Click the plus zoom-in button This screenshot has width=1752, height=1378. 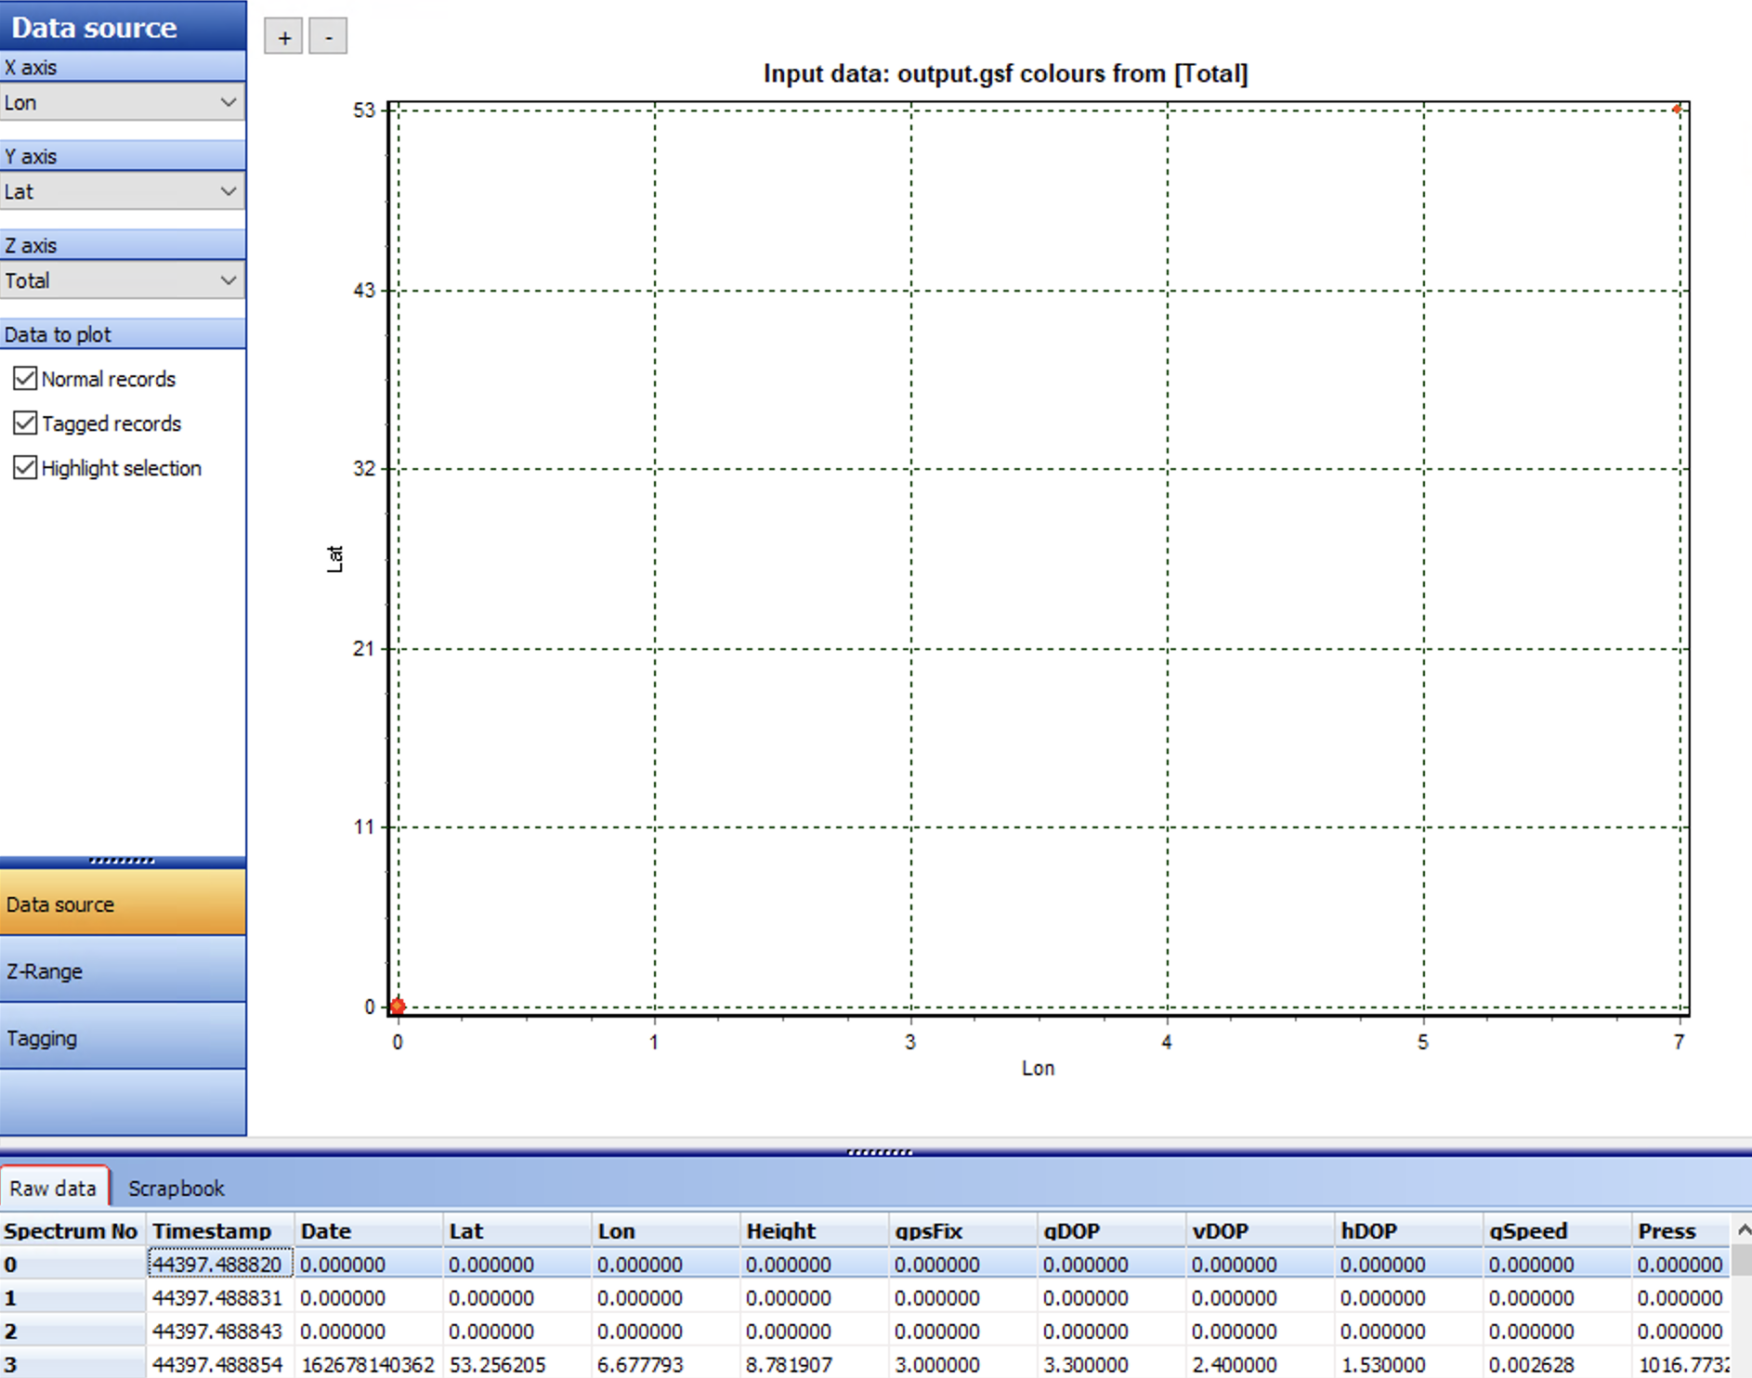tap(283, 37)
